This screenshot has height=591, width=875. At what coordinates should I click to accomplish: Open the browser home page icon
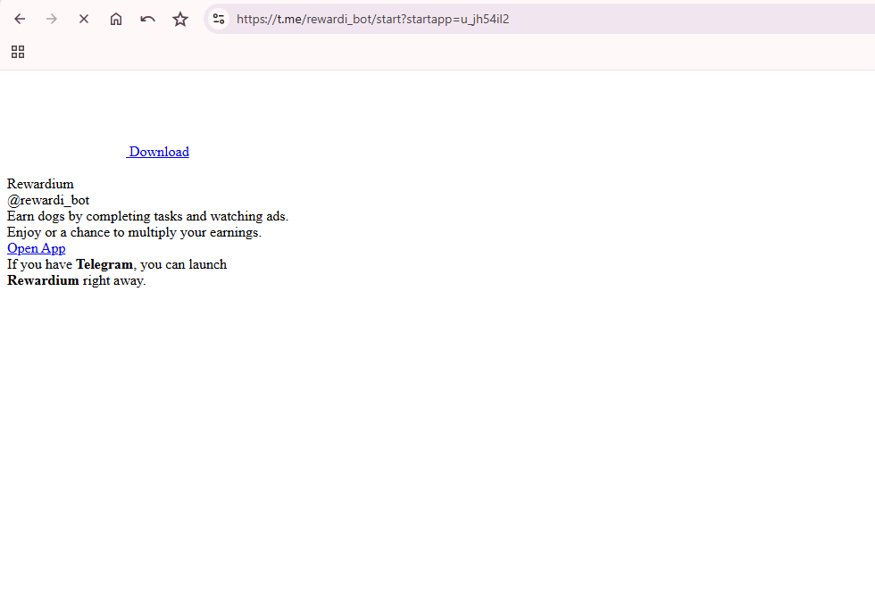[115, 19]
